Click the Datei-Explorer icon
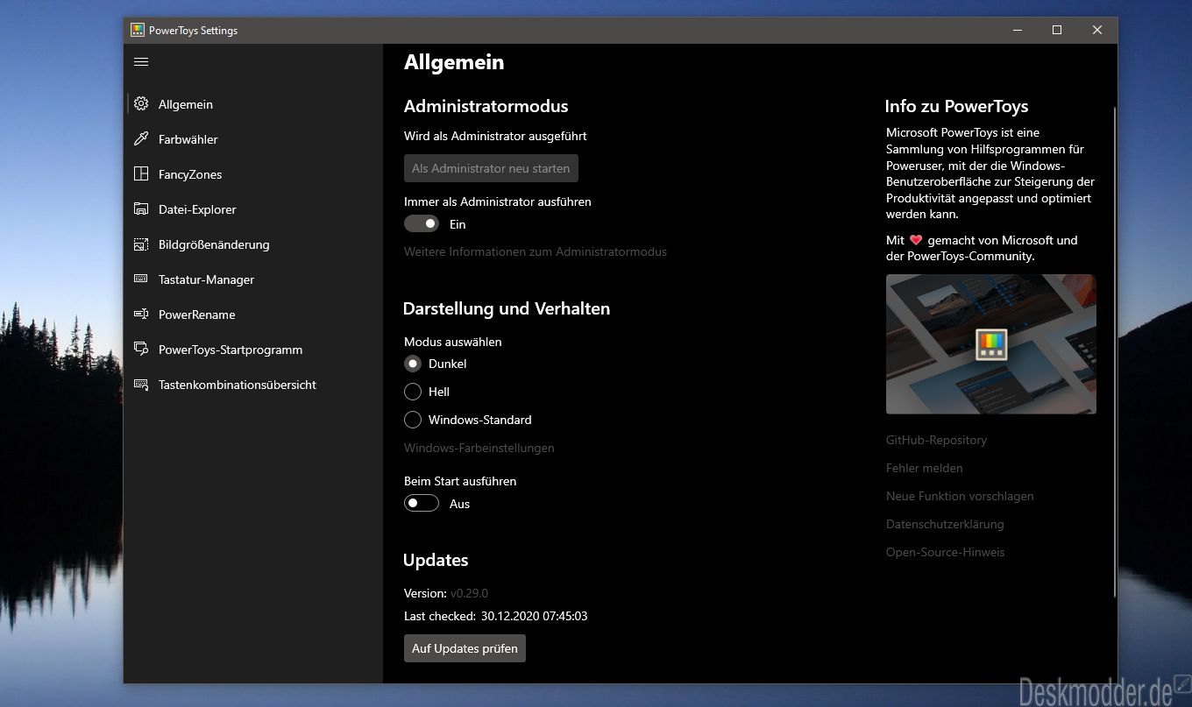Viewport: 1192px width, 707px height. pyautogui.click(x=141, y=209)
